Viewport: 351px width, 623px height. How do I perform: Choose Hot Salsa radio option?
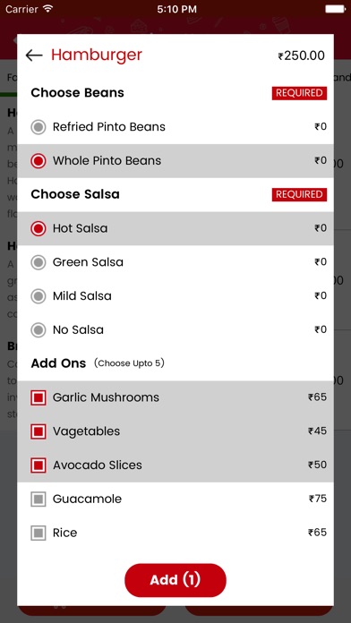[x=39, y=228]
